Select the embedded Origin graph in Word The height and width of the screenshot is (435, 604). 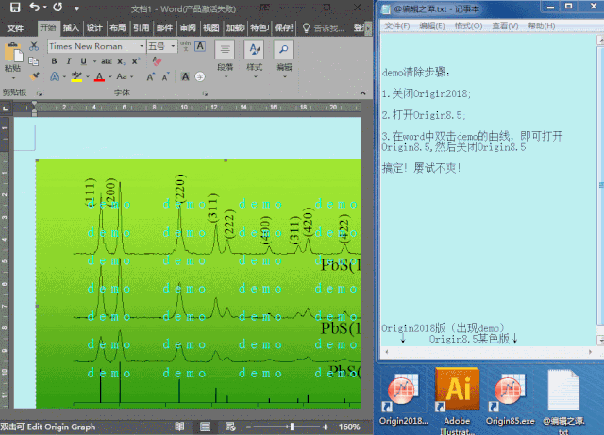coord(199,284)
